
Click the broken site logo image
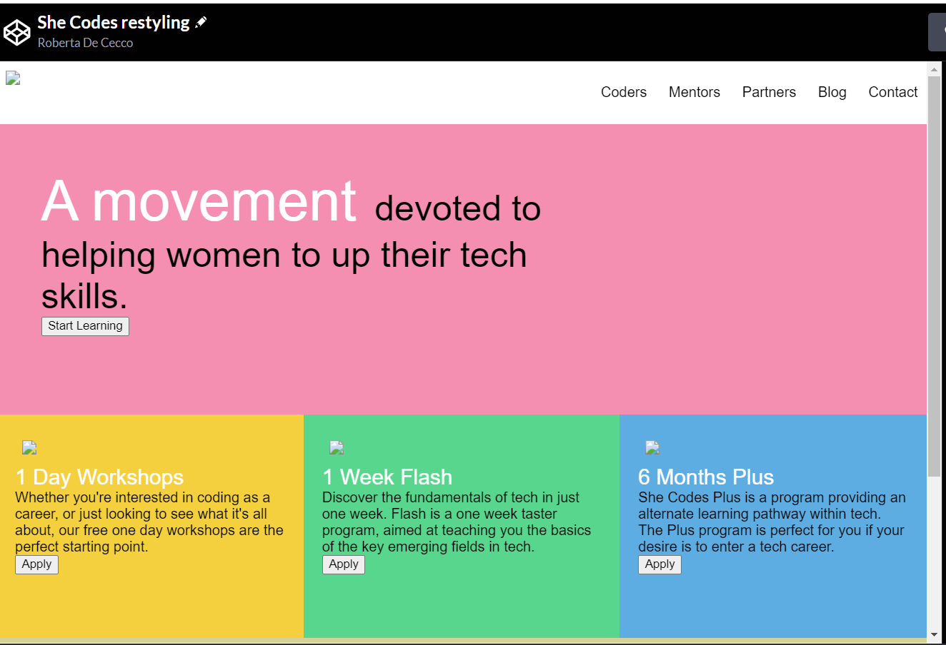tap(13, 78)
